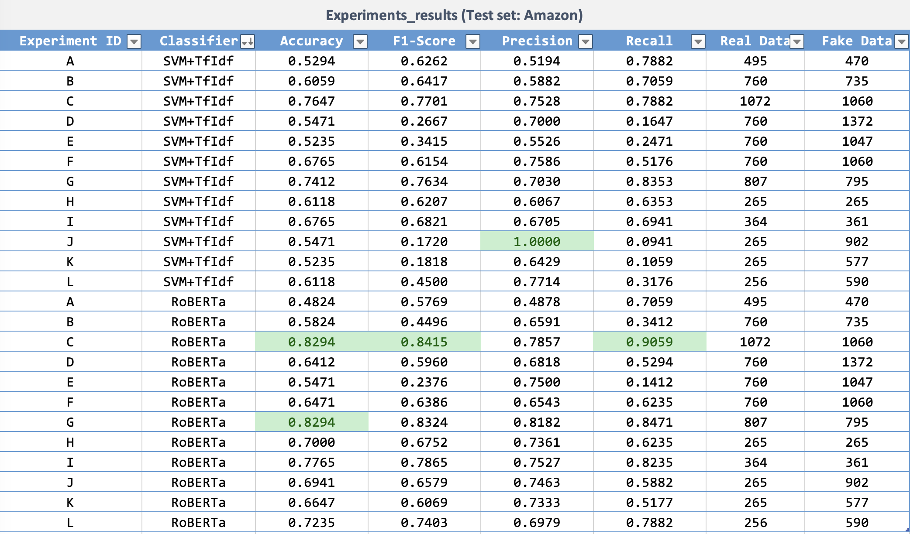Select the Experiment ID header cell
The width and height of the screenshot is (910, 534).
coord(70,41)
